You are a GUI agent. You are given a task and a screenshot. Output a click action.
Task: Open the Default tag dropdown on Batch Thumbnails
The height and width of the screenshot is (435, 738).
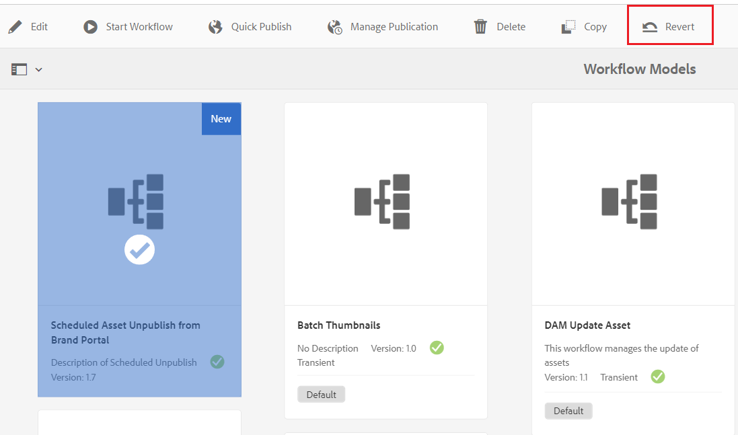(321, 394)
